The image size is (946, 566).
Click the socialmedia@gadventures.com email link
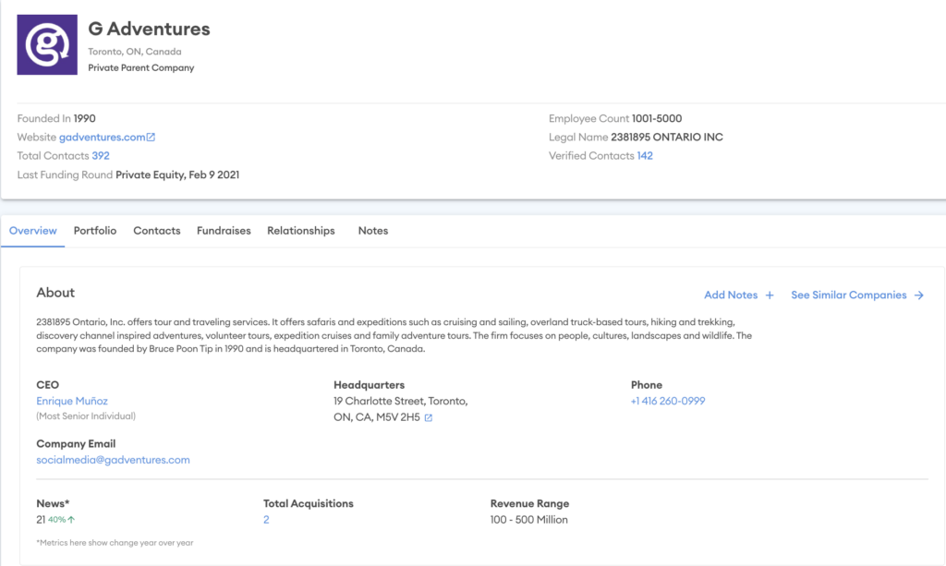(113, 459)
